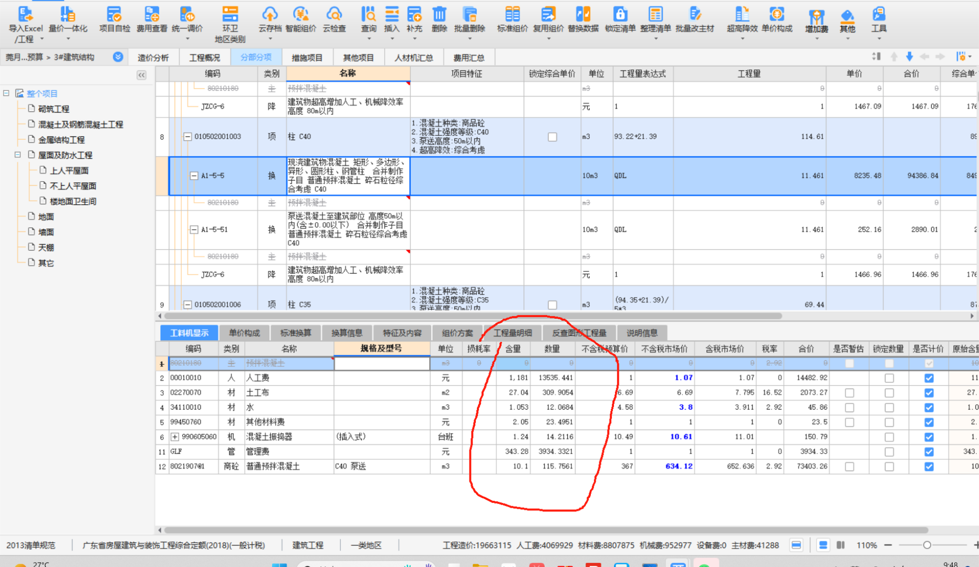Run 项目自检 project self-check
The height and width of the screenshot is (567, 979).
click(x=114, y=20)
